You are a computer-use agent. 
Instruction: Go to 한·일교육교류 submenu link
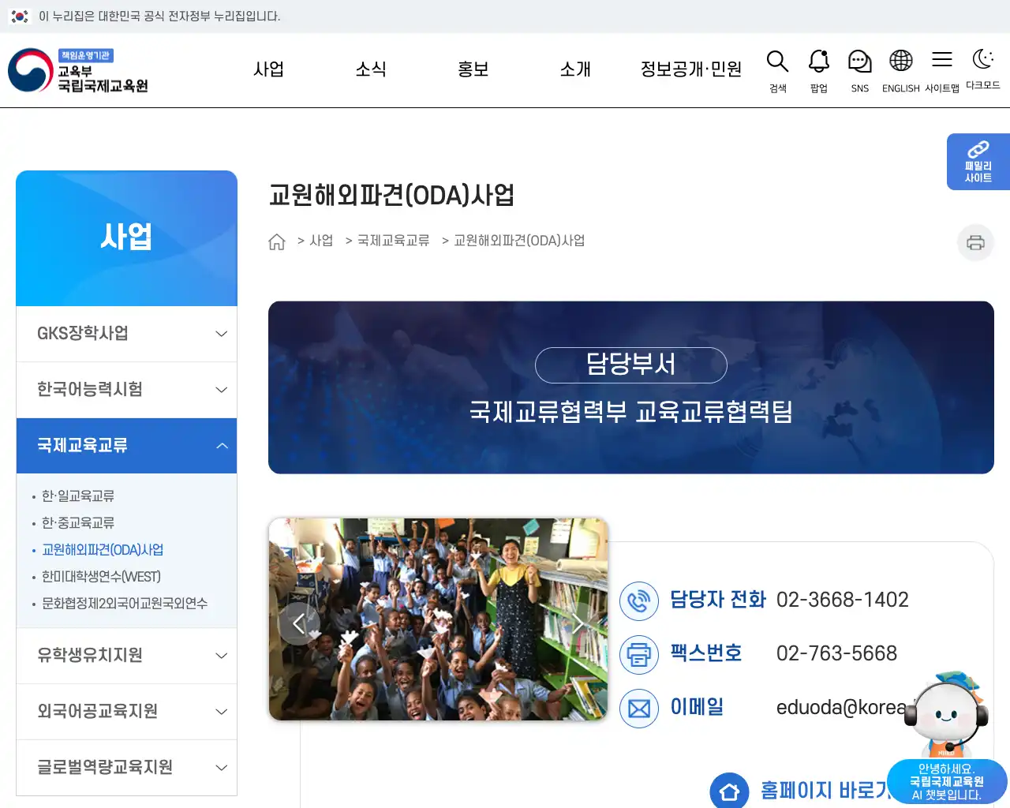[x=78, y=496]
